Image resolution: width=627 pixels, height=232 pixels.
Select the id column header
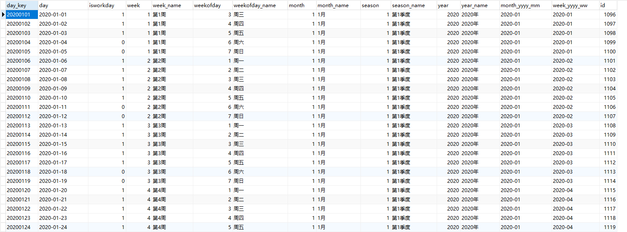point(608,5)
